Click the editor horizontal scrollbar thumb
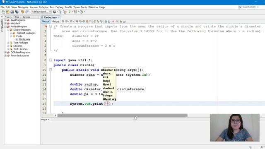 pyautogui.click(x=123, y=115)
